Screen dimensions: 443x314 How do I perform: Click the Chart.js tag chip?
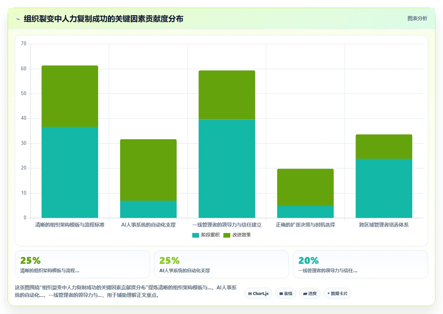tap(258, 293)
